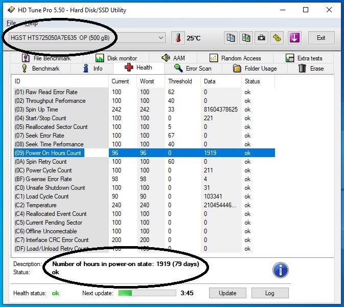The image size is (344, 307).
Task: Open the Erase tab
Action: tap(311, 69)
